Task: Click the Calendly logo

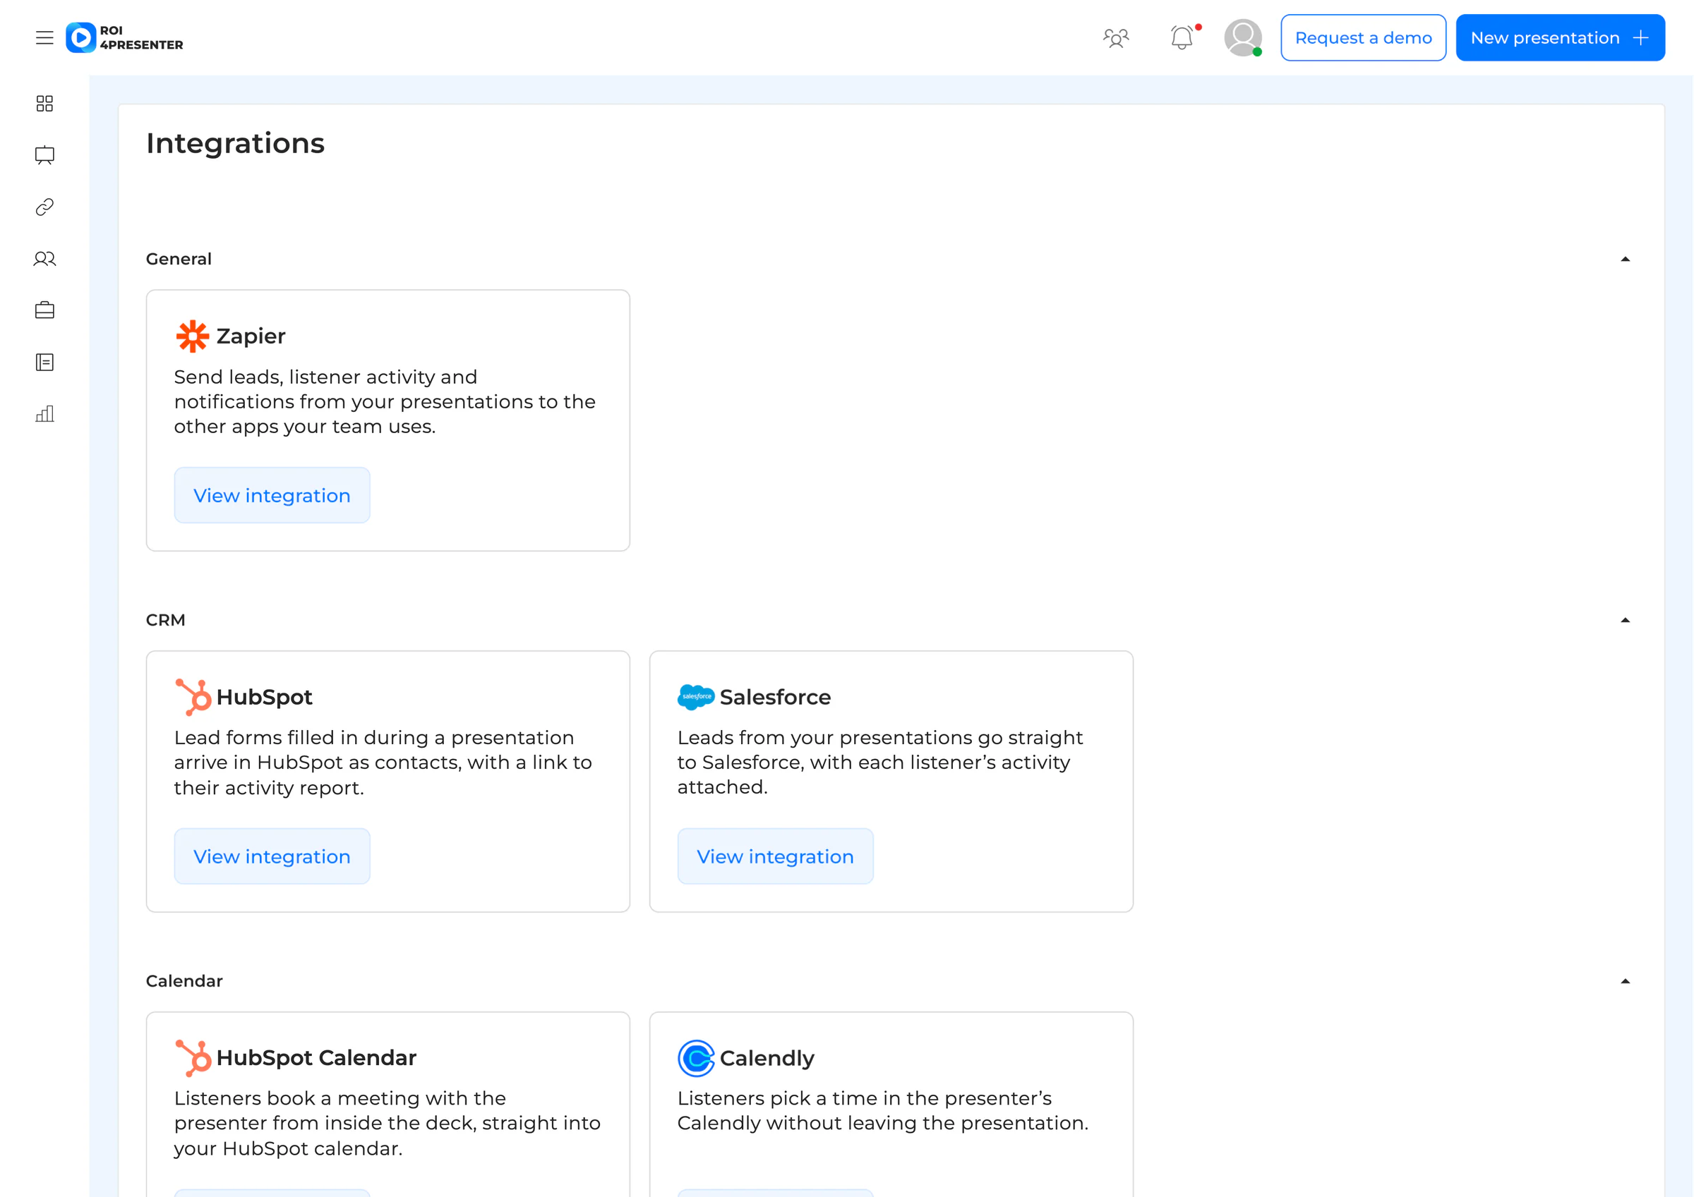Action: point(696,1058)
